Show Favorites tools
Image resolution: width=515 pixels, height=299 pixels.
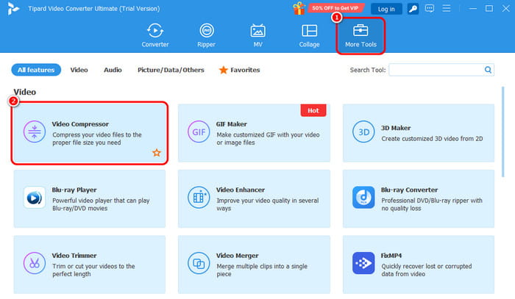coord(239,70)
